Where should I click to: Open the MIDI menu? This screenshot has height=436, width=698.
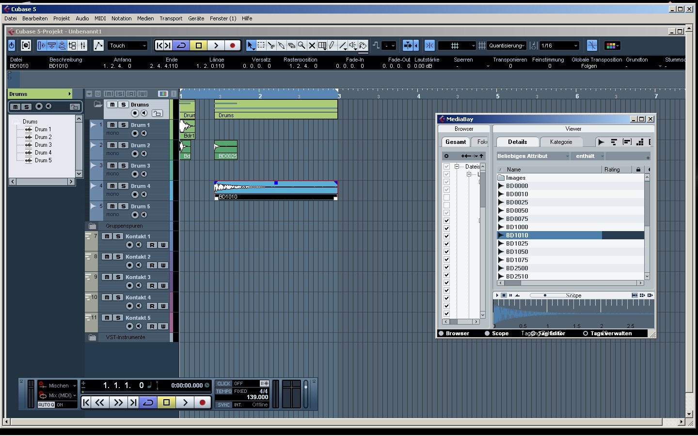(100, 18)
